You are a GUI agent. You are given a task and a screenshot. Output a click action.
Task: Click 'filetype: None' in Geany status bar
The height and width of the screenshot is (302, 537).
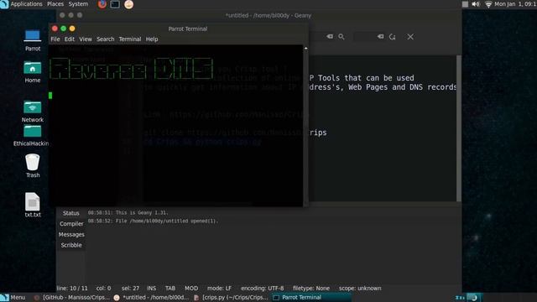coord(311,289)
